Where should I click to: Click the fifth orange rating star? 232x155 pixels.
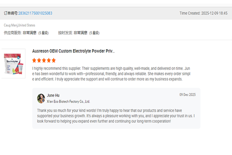coord(54,60)
